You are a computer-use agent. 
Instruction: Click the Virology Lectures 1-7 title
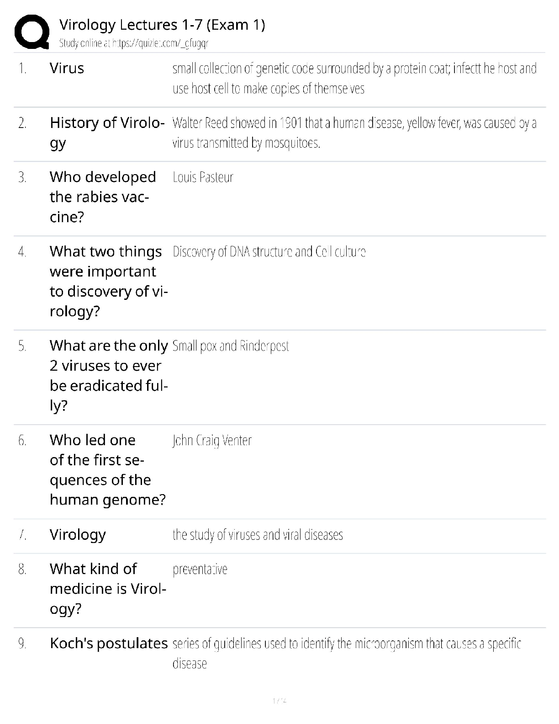[162, 24]
